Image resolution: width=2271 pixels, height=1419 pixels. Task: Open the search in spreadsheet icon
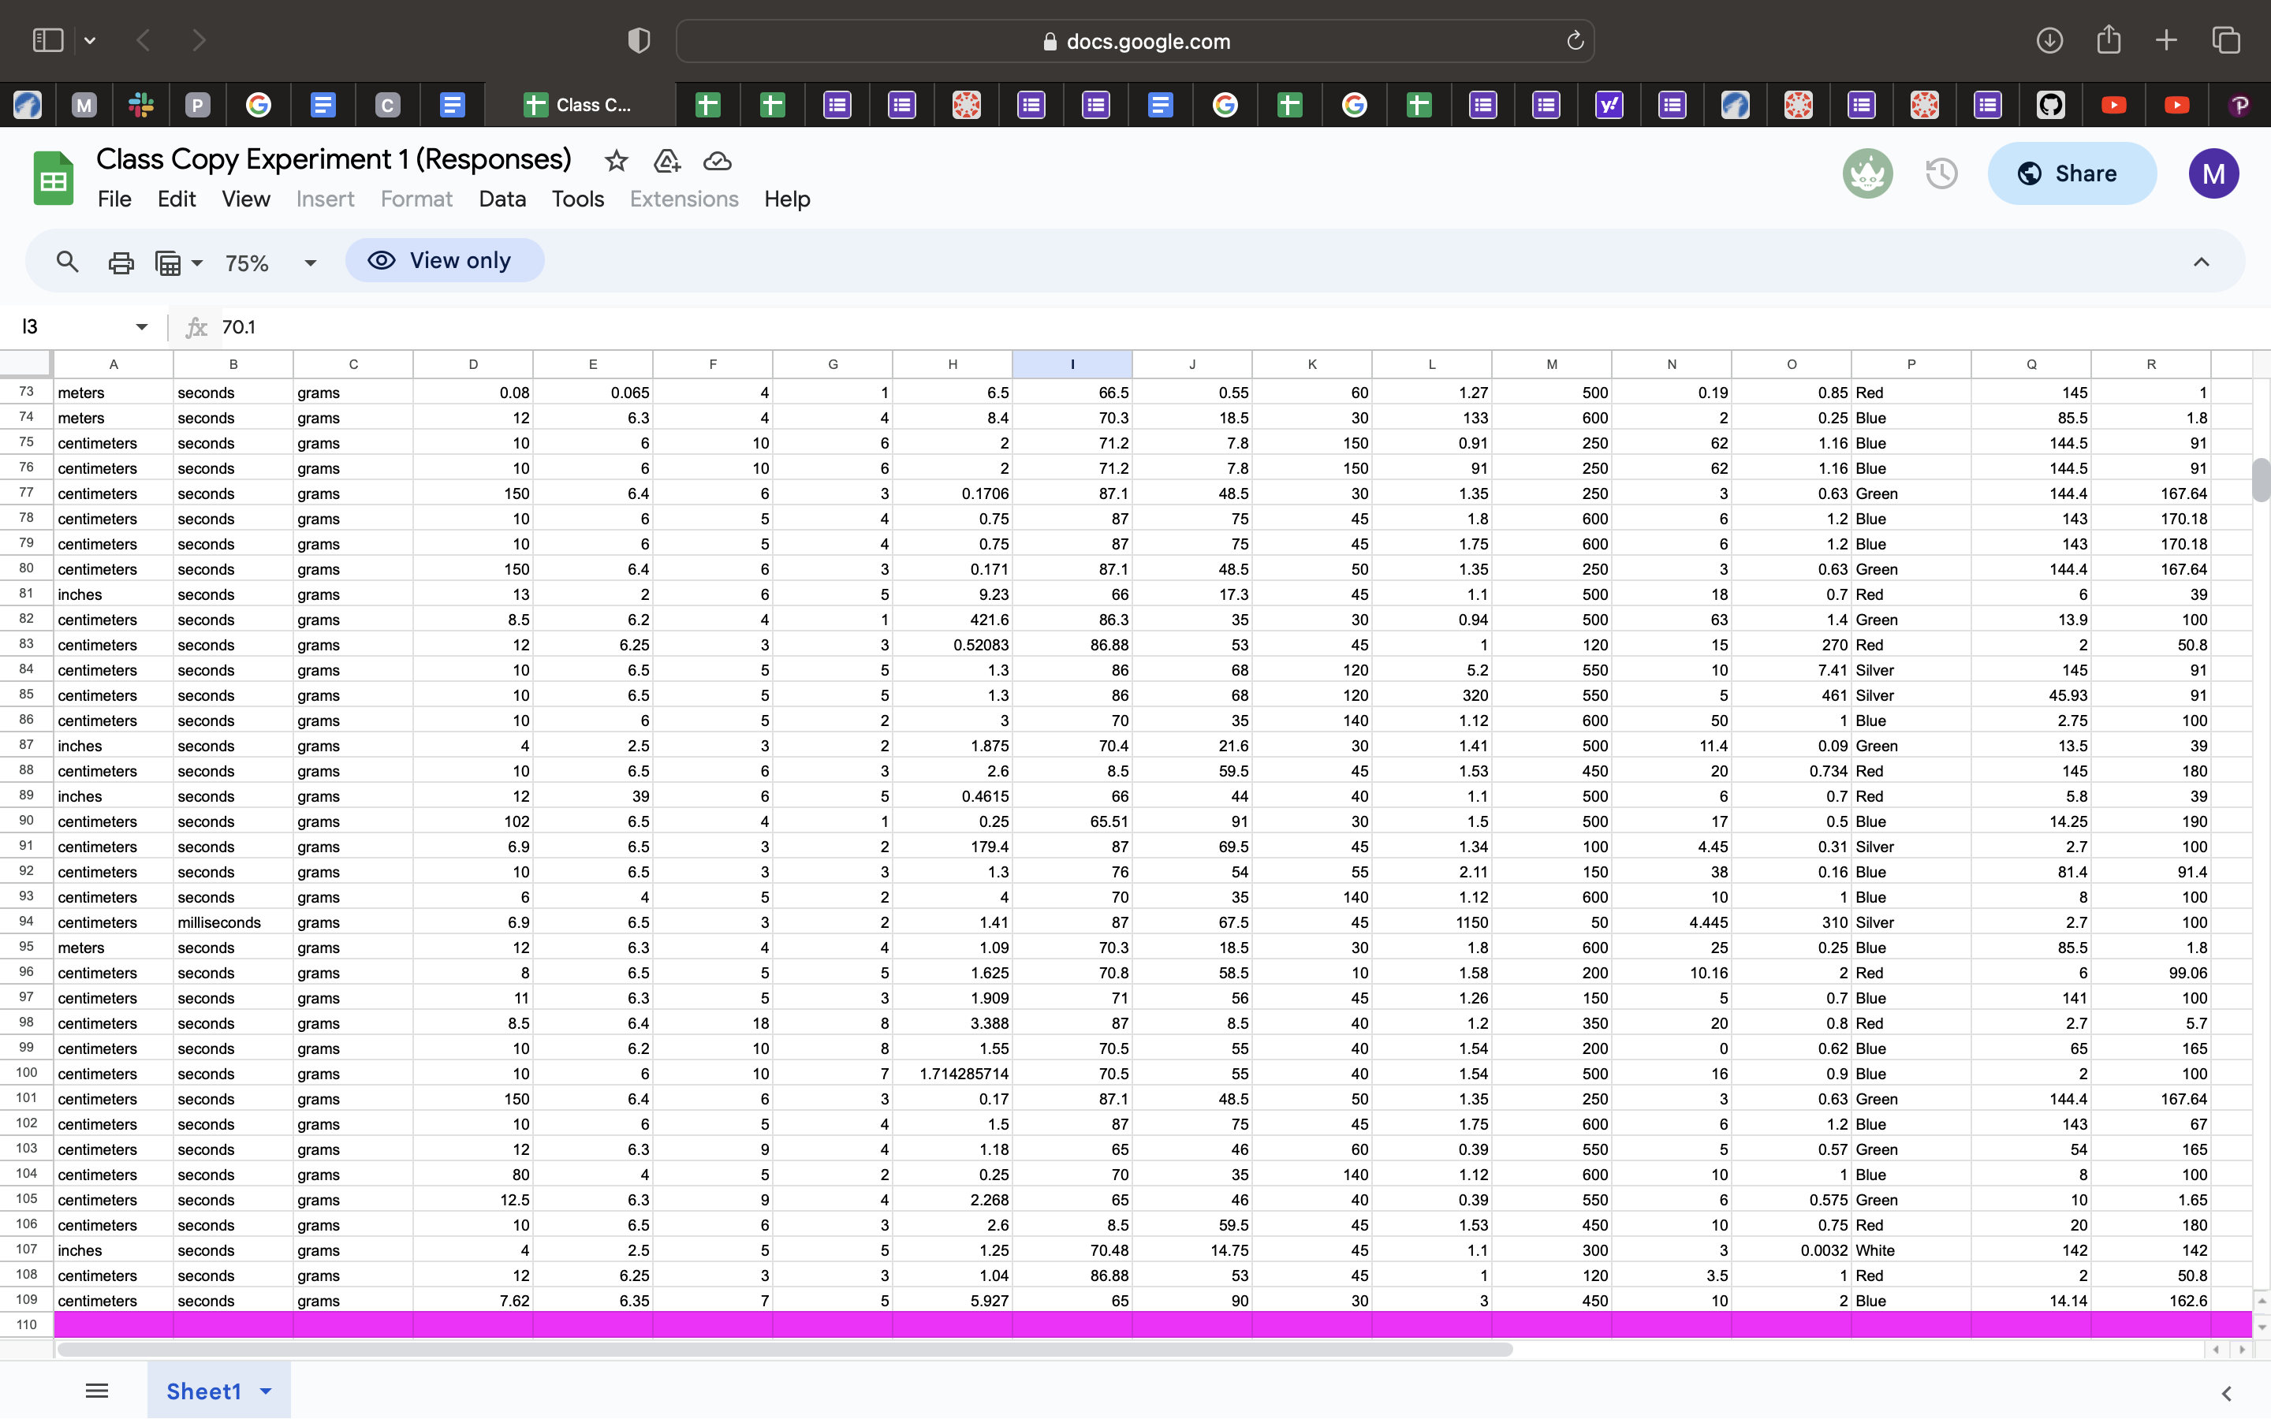[x=66, y=262]
